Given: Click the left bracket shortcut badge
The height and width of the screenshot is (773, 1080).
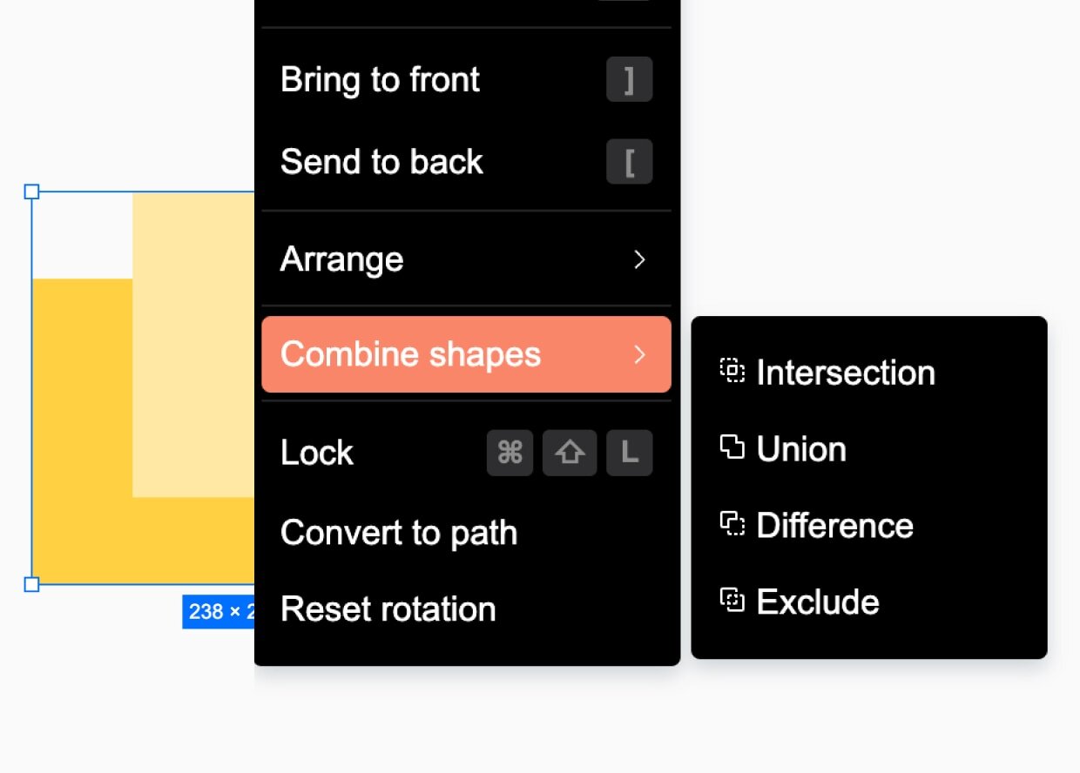Looking at the screenshot, I should (x=629, y=162).
